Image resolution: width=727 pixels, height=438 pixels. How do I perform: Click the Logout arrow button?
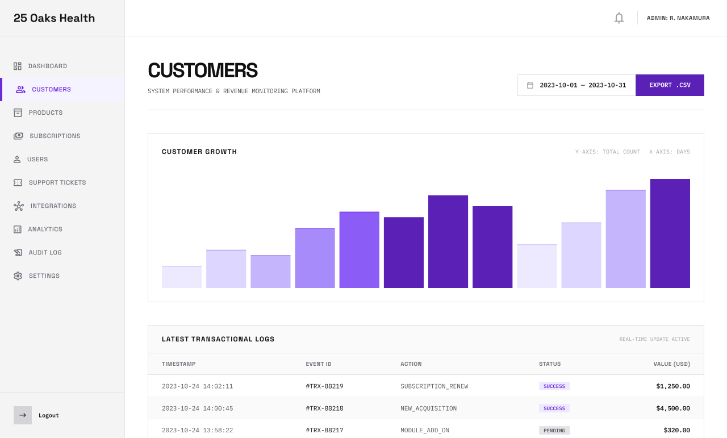22,415
